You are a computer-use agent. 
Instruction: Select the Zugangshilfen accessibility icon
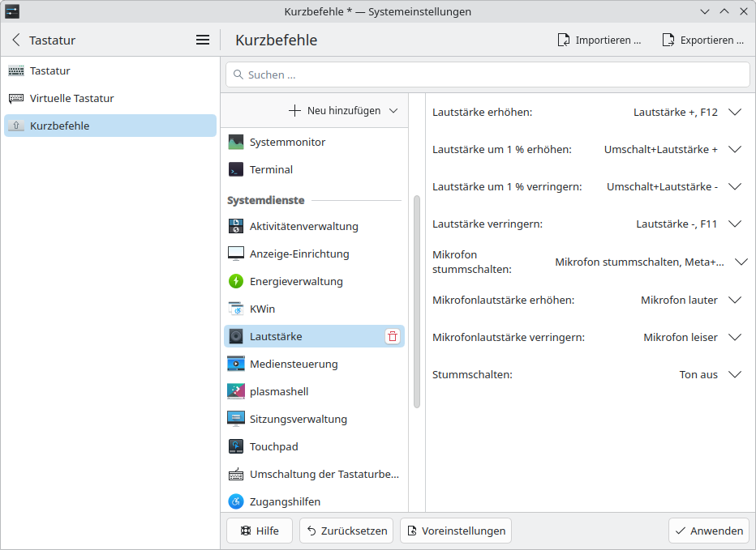(236, 502)
